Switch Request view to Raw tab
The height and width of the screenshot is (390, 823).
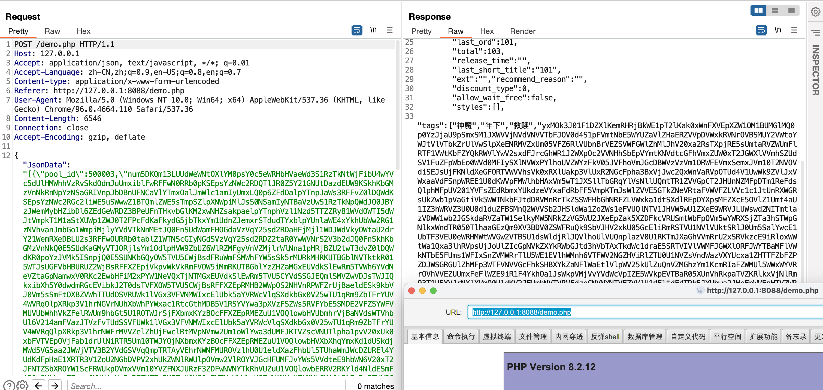pyautogui.click(x=52, y=31)
